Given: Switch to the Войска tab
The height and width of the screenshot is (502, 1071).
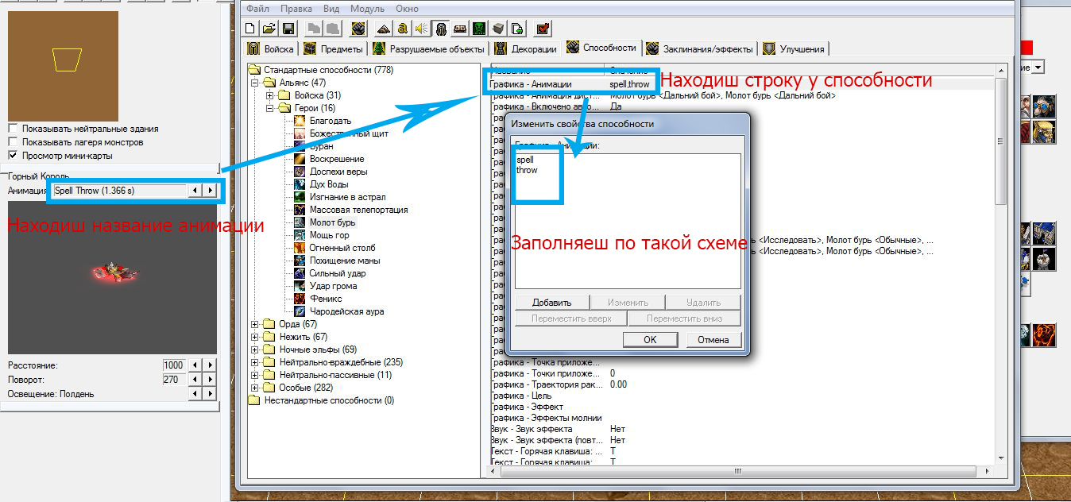Looking at the screenshot, I should (271, 49).
